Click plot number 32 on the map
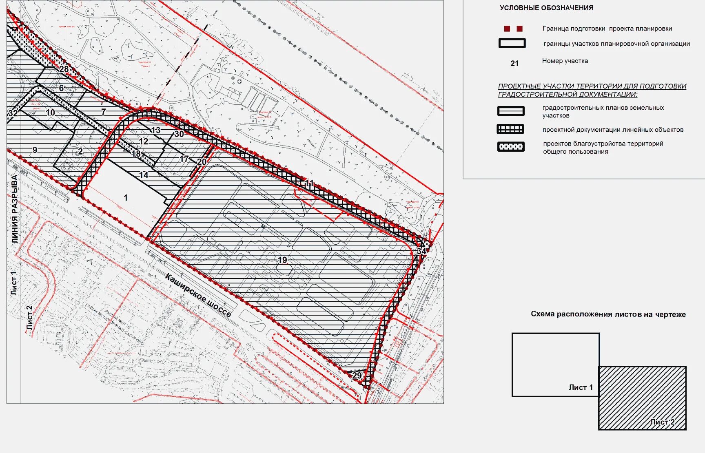The image size is (705, 453). click(x=13, y=113)
